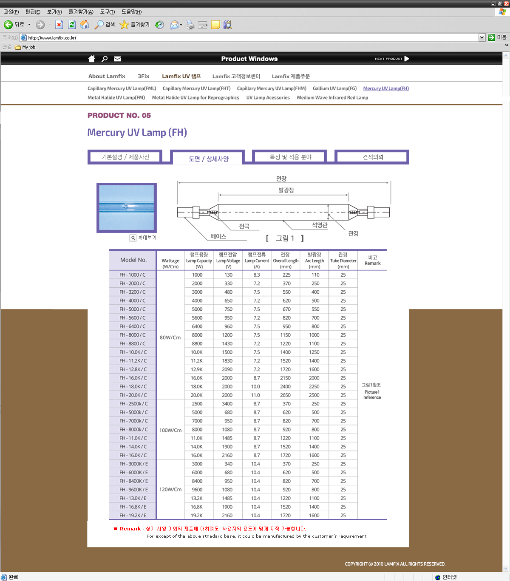
Task: Expand the Mail button dropdown arrow
Action: click(x=181, y=25)
